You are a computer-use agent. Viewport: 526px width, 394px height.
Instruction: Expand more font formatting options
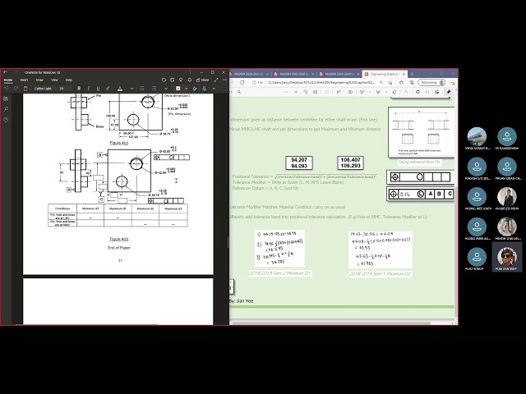pos(131,89)
